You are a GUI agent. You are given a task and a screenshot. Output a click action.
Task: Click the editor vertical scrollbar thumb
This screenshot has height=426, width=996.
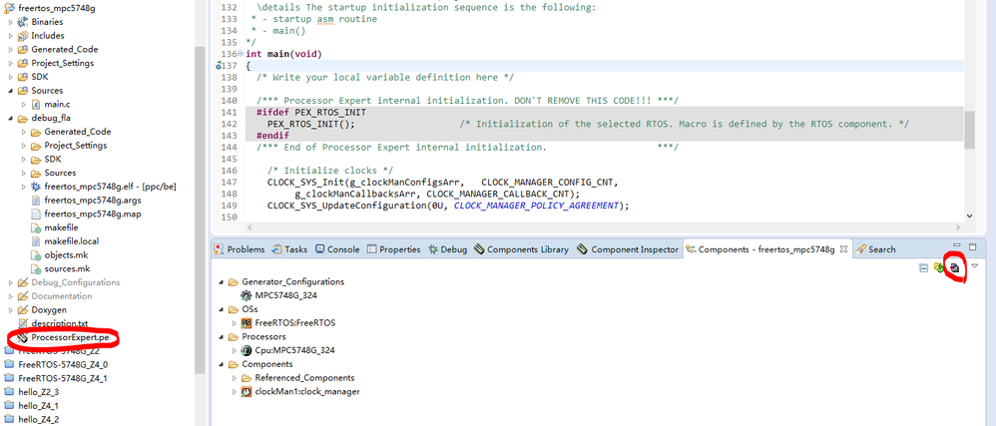[x=969, y=129]
